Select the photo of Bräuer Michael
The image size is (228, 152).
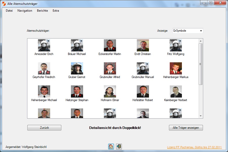(x=77, y=45)
